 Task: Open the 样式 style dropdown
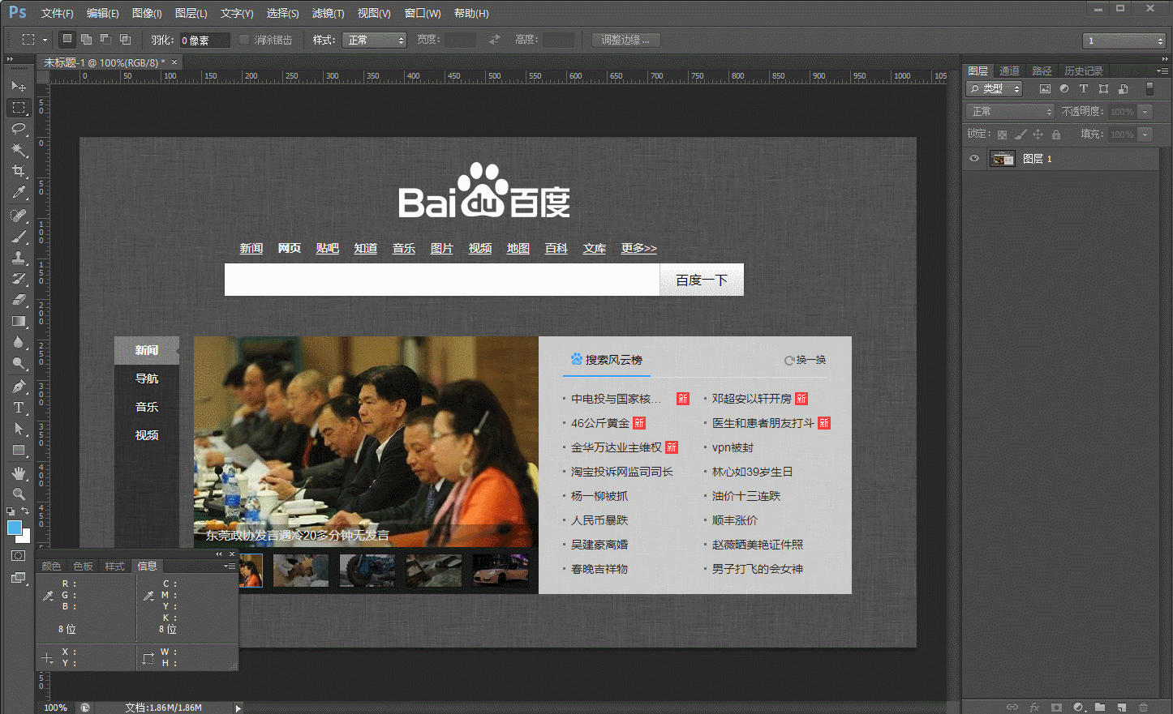coord(374,40)
